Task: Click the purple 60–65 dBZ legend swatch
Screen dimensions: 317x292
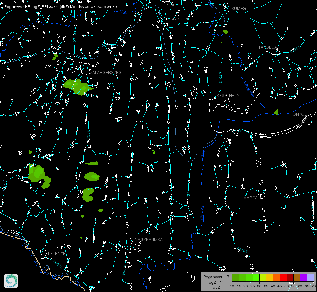Action: (304, 278)
